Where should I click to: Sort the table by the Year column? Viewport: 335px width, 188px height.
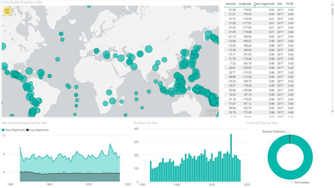[280, 4]
